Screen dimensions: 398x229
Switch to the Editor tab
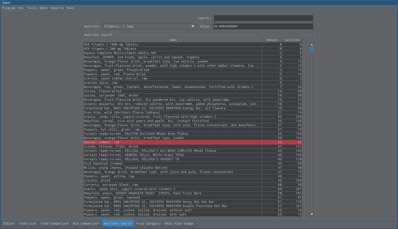[9, 223]
